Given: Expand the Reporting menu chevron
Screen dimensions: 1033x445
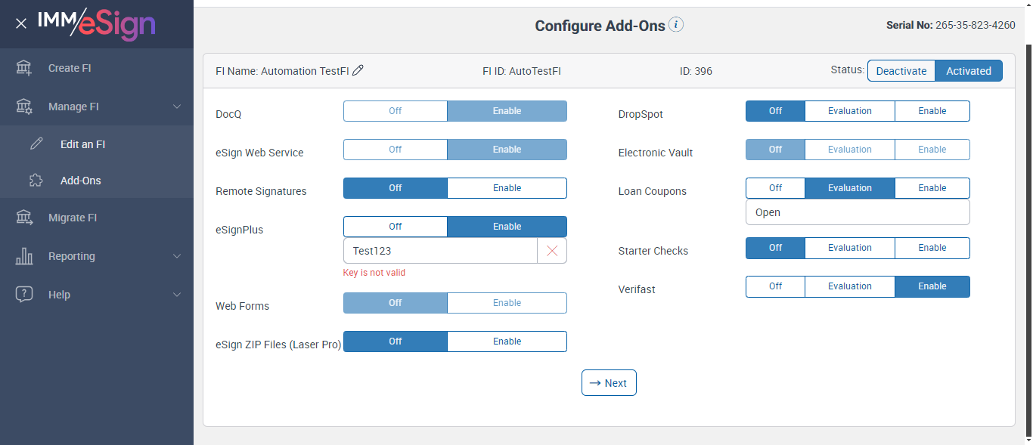Looking at the screenshot, I should [177, 256].
